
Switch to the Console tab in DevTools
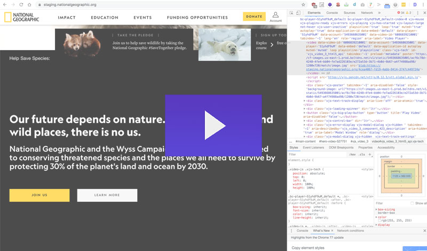click(332, 13)
